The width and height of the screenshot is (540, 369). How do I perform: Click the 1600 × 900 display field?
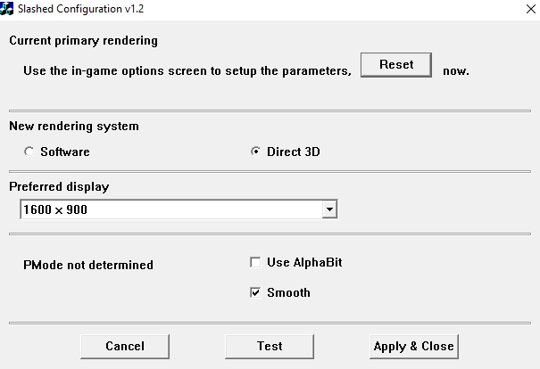pos(170,209)
